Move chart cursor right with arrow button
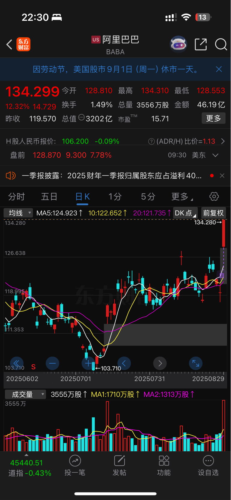The height and width of the screenshot is (500, 231). click(160, 363)
